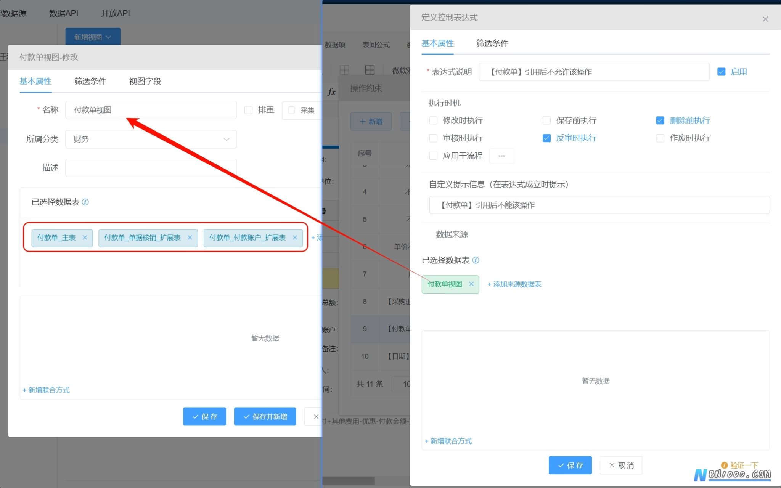Remove 付款单视图 tag via its X icon
Screen dimensions: 781x488
pyautogui.click(x=471, y=284)
